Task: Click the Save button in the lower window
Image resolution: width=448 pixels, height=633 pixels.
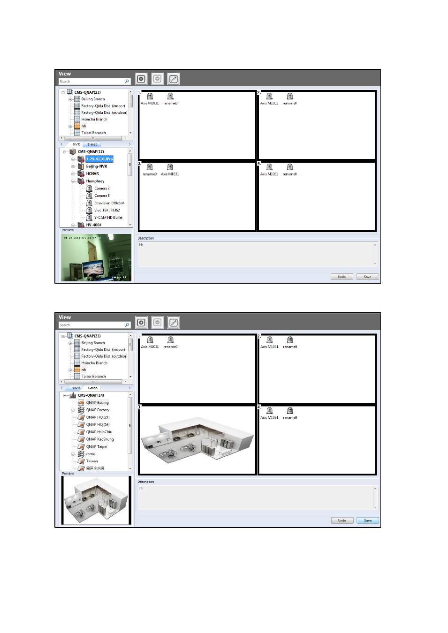Action: (x=367, y=520)
